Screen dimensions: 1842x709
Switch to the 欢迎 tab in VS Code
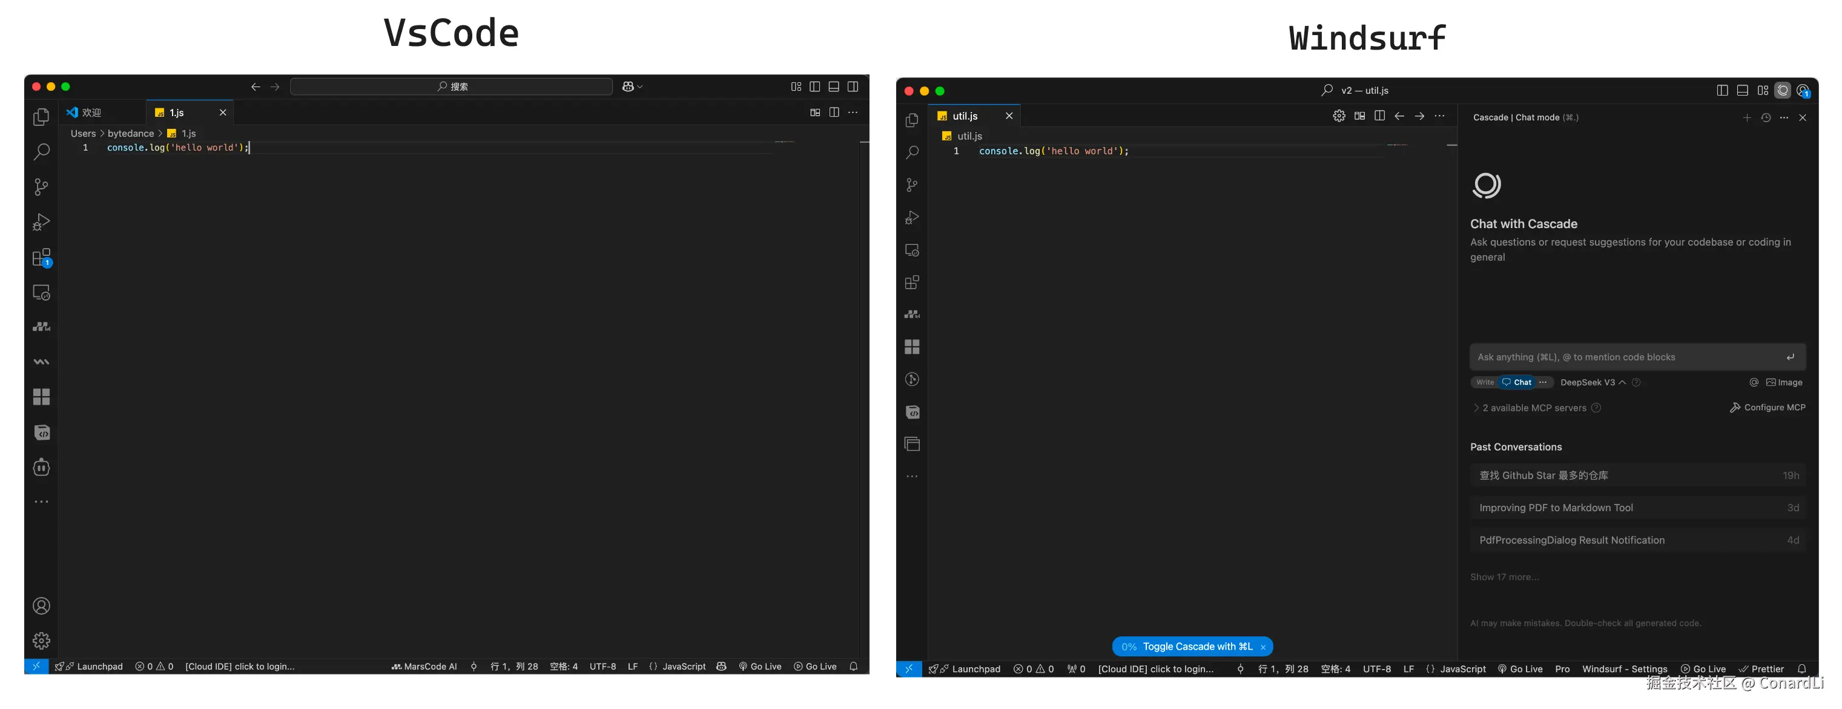(91, 113)
